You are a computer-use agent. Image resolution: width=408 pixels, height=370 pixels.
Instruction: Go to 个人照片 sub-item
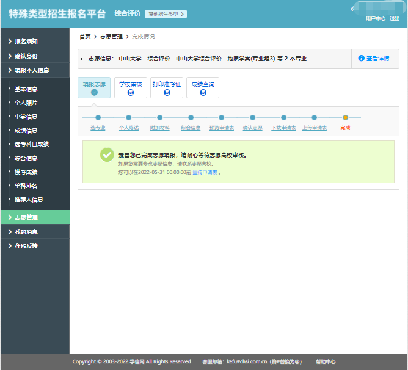pos(26,103)
